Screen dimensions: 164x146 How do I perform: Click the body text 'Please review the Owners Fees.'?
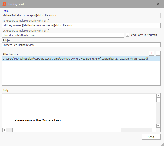[x=38, y=120]
